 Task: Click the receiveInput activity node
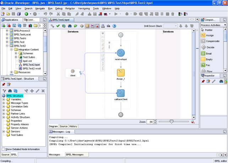121,53
